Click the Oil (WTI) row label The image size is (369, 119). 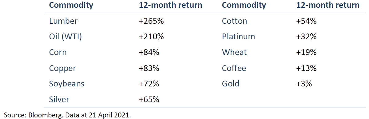tap(66, 37)
